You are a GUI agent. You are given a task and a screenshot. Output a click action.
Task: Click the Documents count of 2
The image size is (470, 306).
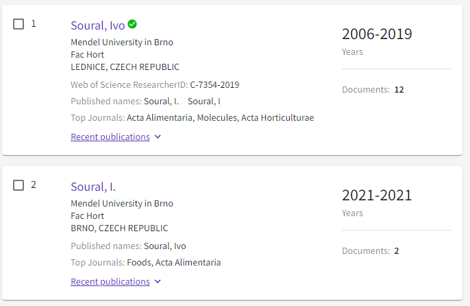[397, 250]
